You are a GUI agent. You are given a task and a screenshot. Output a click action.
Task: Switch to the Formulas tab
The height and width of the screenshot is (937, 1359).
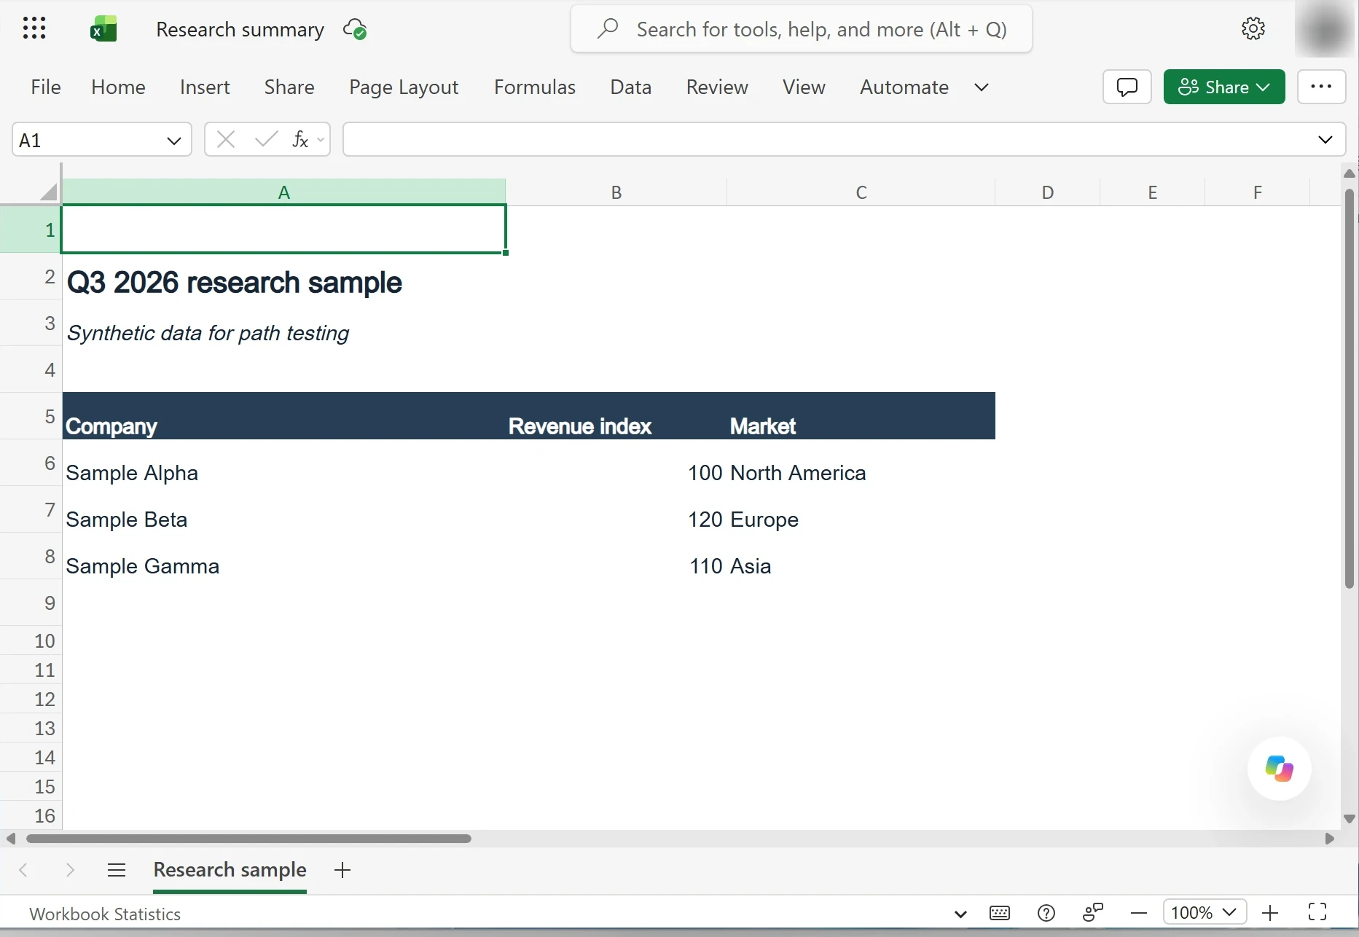point(535,87)
